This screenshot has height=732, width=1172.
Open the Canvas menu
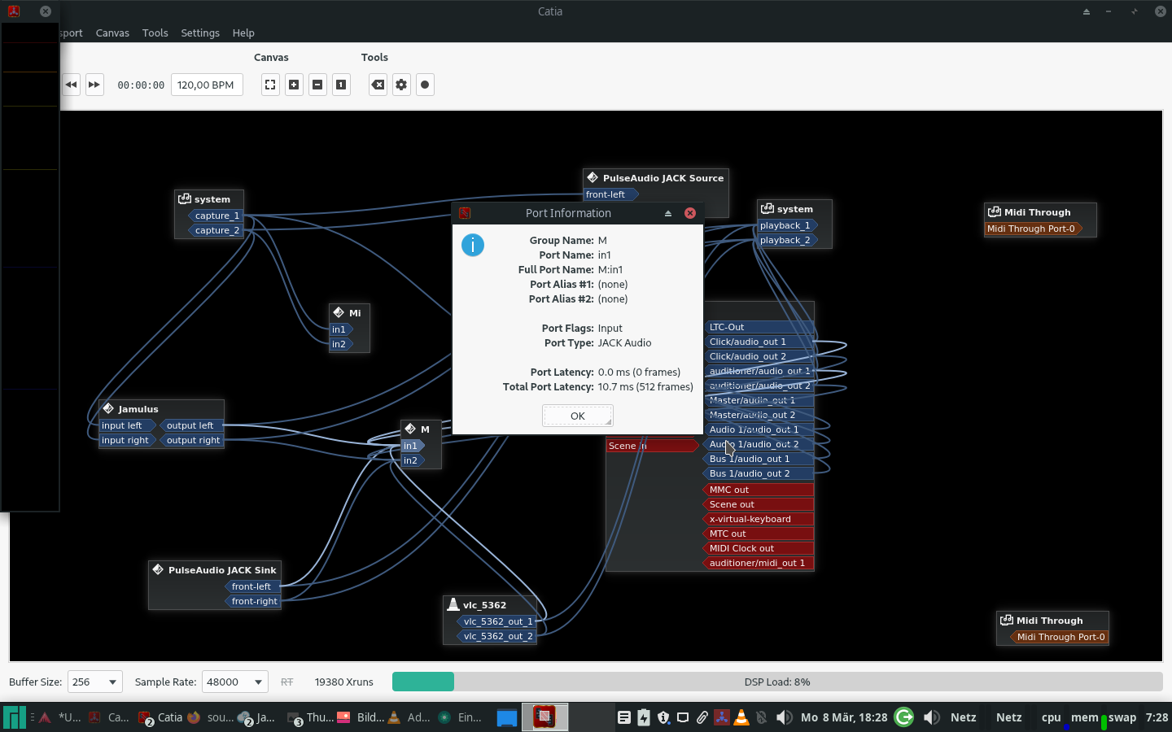(x=112, y=33)
